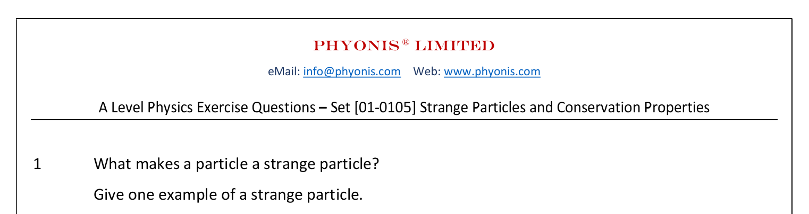Click the eMail: label text
Screen dimensions: 809x214
[284, 72]
